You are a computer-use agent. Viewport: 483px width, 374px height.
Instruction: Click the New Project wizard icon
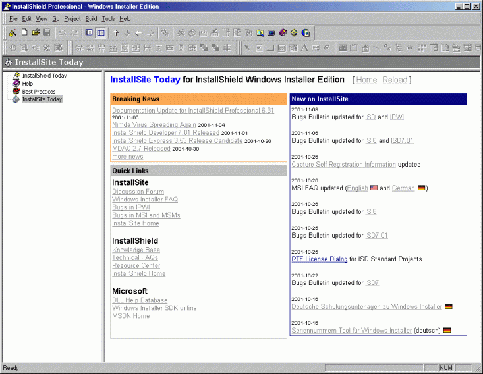pyautogui.click(x=13, y=32)
